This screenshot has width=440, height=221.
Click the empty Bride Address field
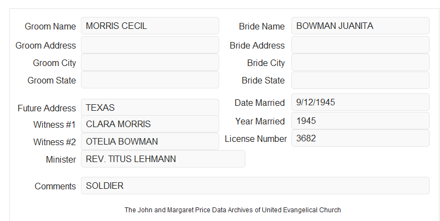tap(360, 45)
